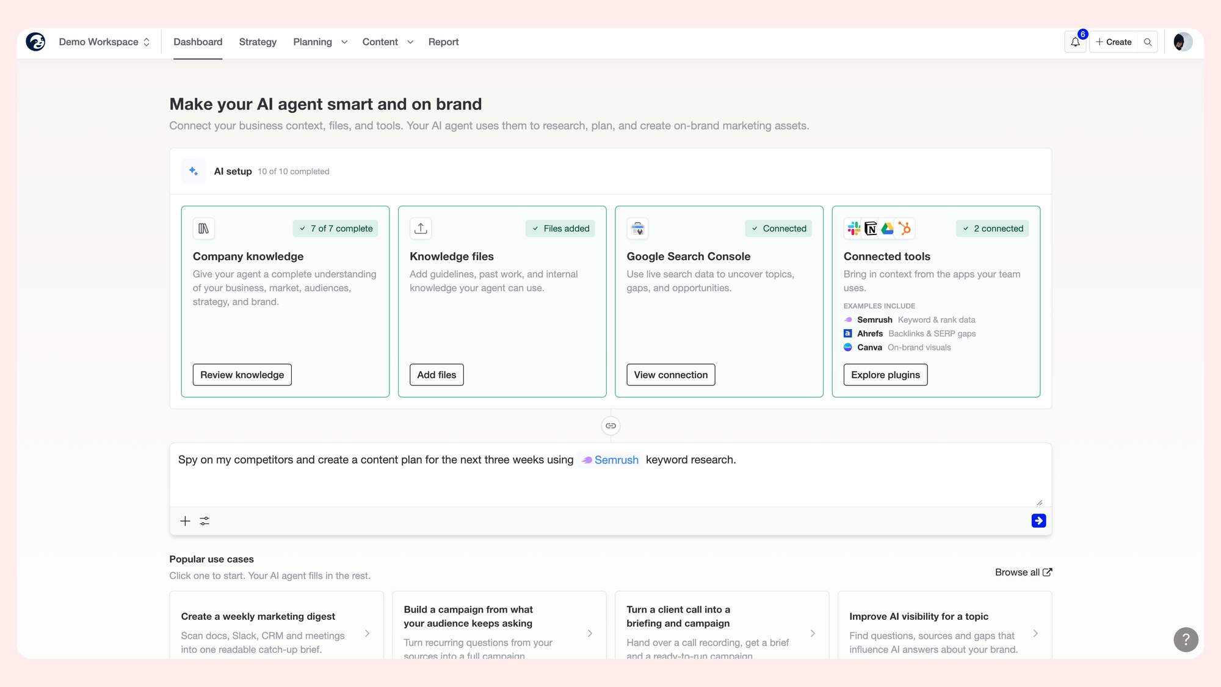
Task: Open the help question mark button
Action: (1186, 639)
